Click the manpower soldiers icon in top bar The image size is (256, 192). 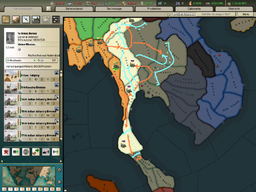pyautogui.click(x=160, y=3)
